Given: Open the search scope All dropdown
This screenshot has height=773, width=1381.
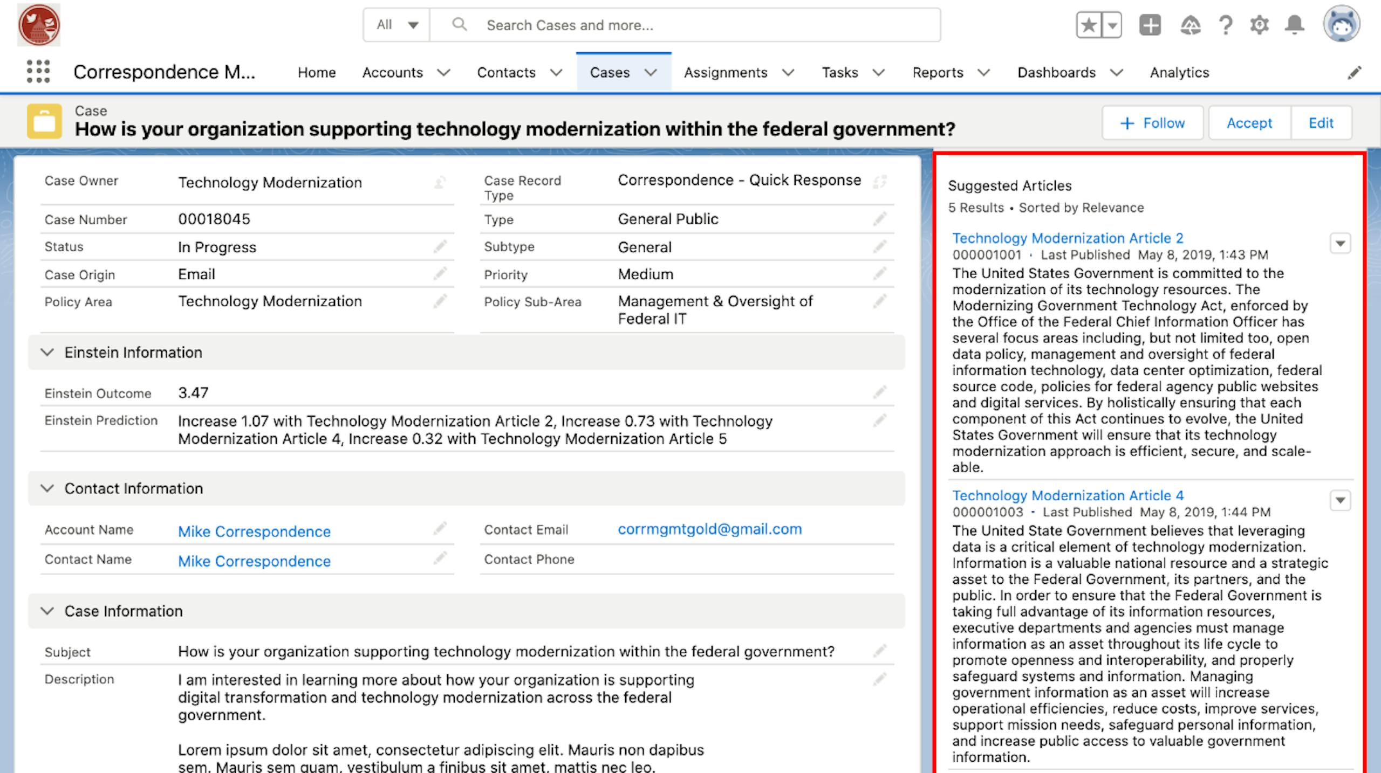Looking at the screenshot, I should (x=397, y=25).
